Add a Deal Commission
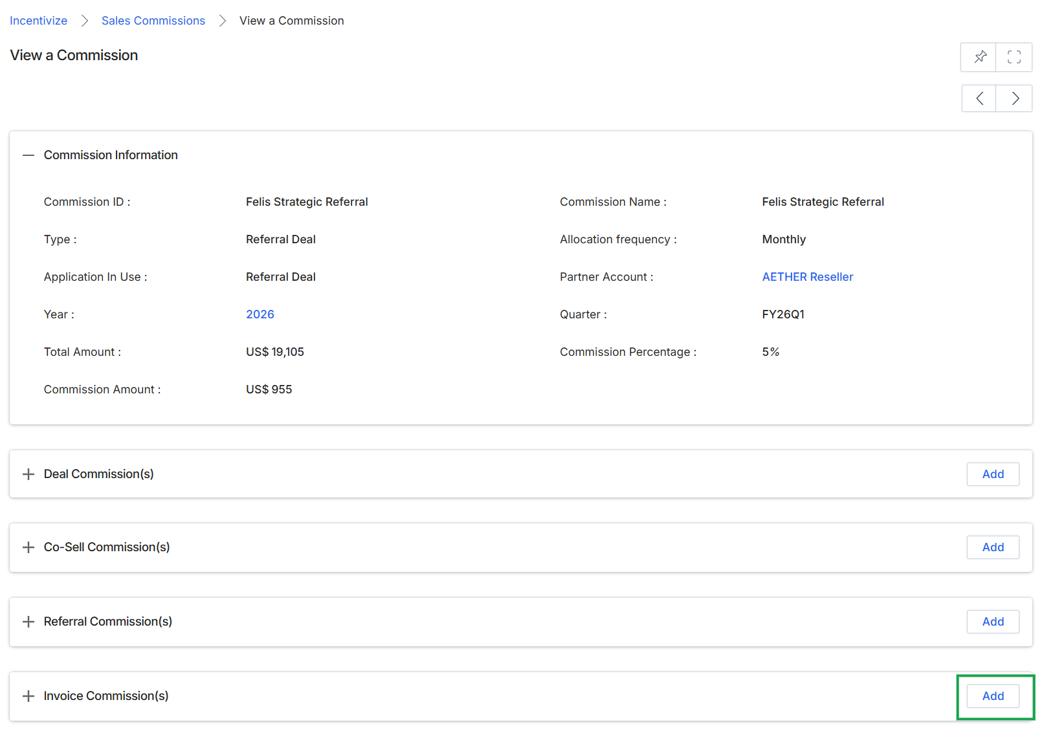The height and width of the screenshot is (744, 1044). pyautogui.click(x=993, y=474)
